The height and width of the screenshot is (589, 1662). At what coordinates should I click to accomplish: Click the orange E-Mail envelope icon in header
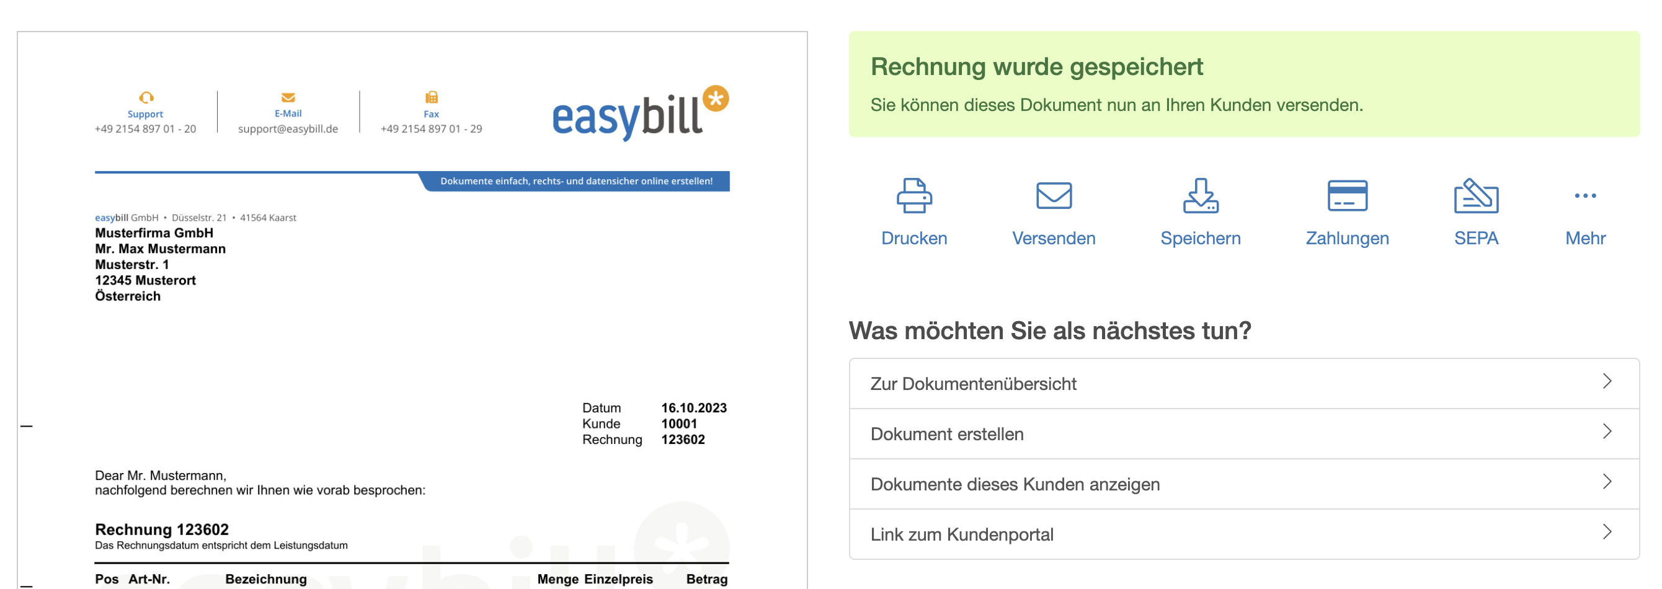click(288, 97)
